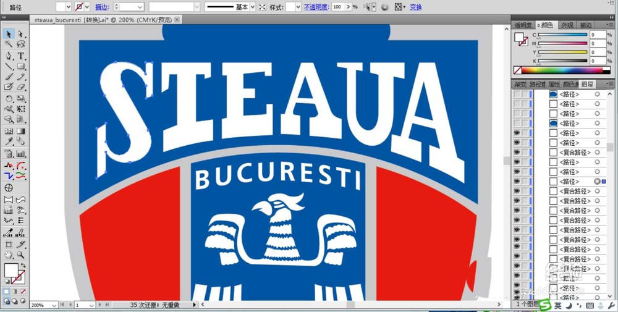Go to next artboard arrow
This screenshot has width=618, height=312.
pos(101,305)
